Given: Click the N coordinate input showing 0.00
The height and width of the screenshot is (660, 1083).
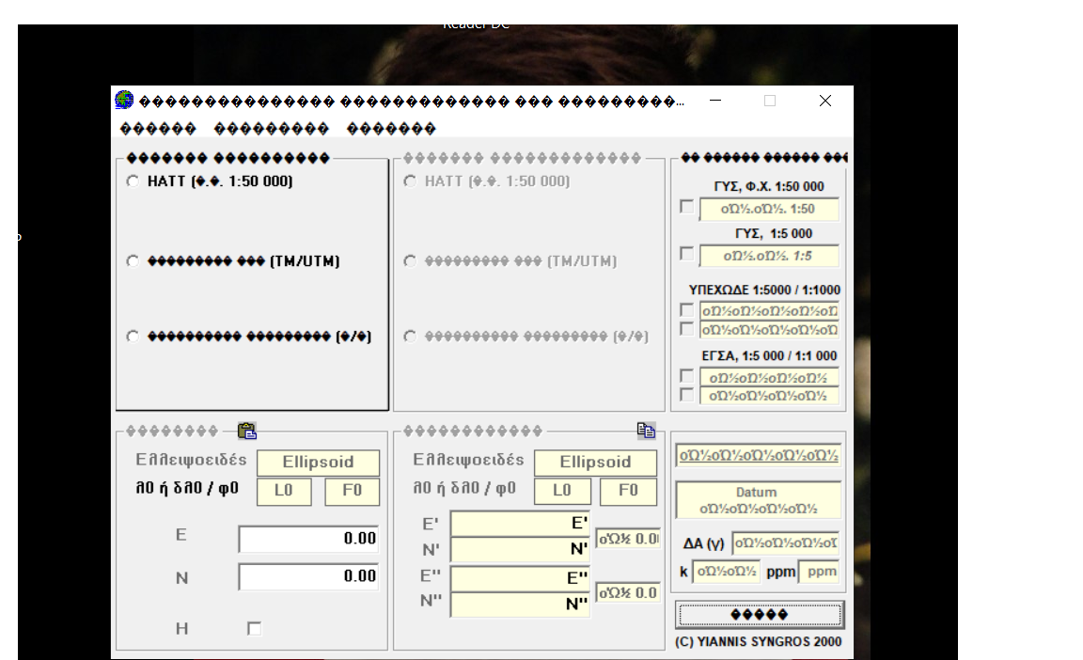Looking at the screenshot, I should [x=308, y=576].
